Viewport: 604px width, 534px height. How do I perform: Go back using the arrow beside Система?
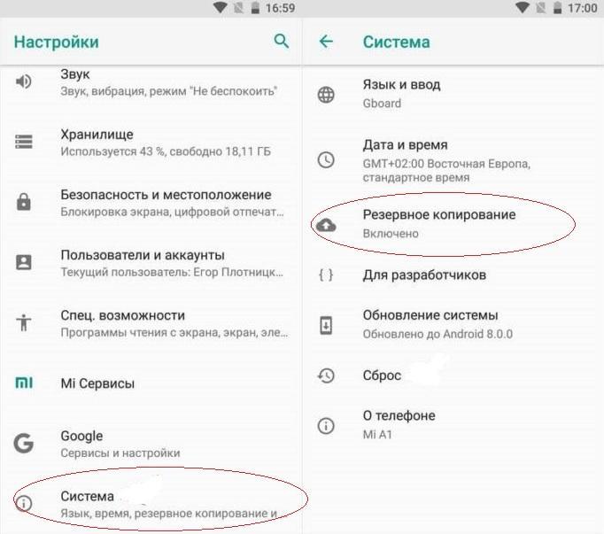326,41
